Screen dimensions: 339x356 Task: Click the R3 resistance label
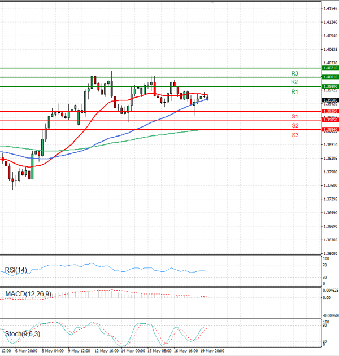point(294,73)
